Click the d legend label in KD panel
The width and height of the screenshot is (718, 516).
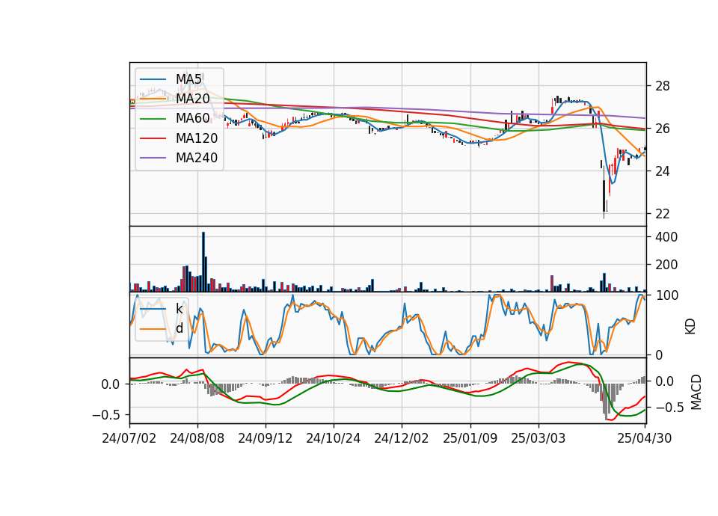tap(179, 328)
